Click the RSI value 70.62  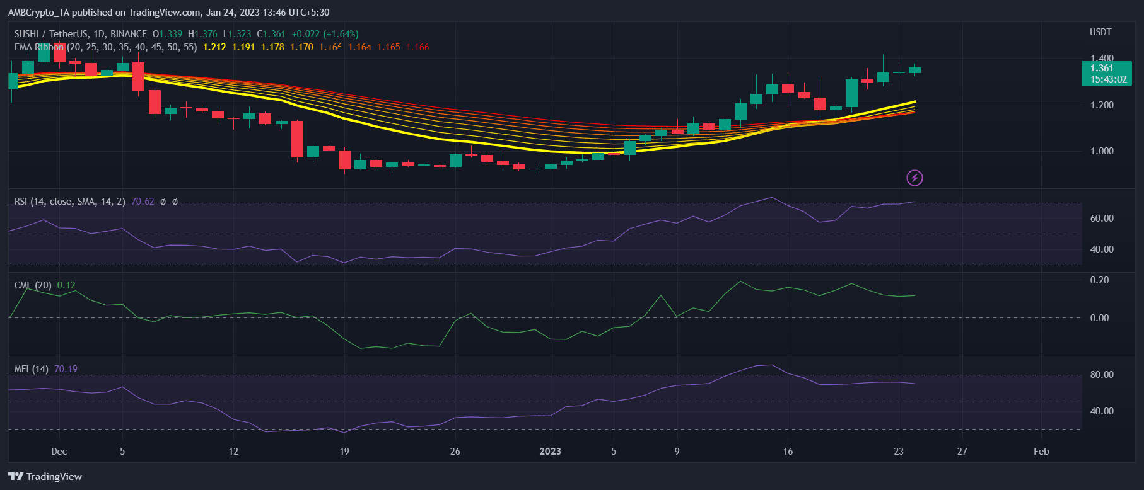[x=143, y=202]
